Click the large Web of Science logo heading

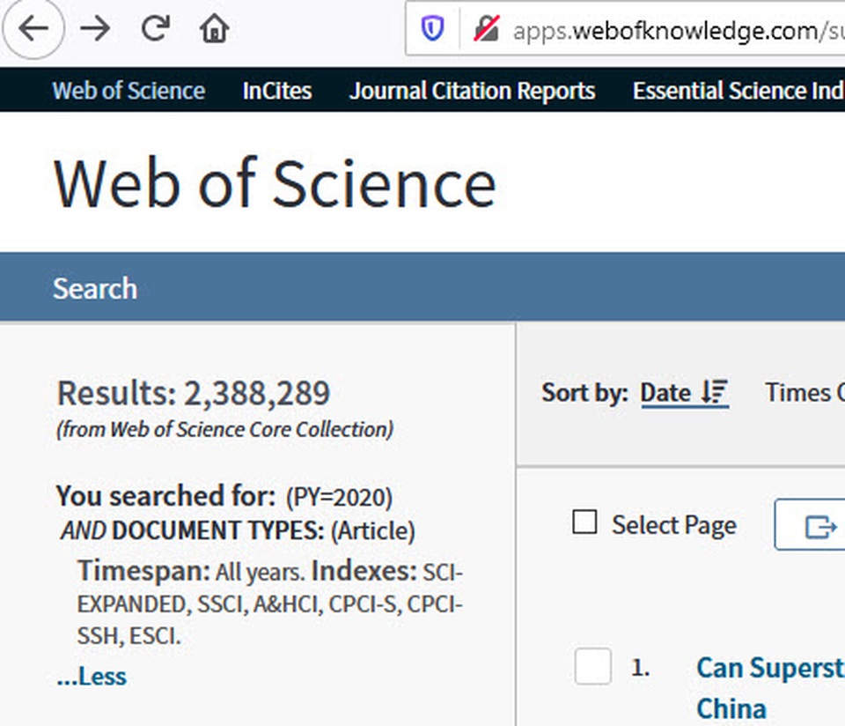pos(275,183)
